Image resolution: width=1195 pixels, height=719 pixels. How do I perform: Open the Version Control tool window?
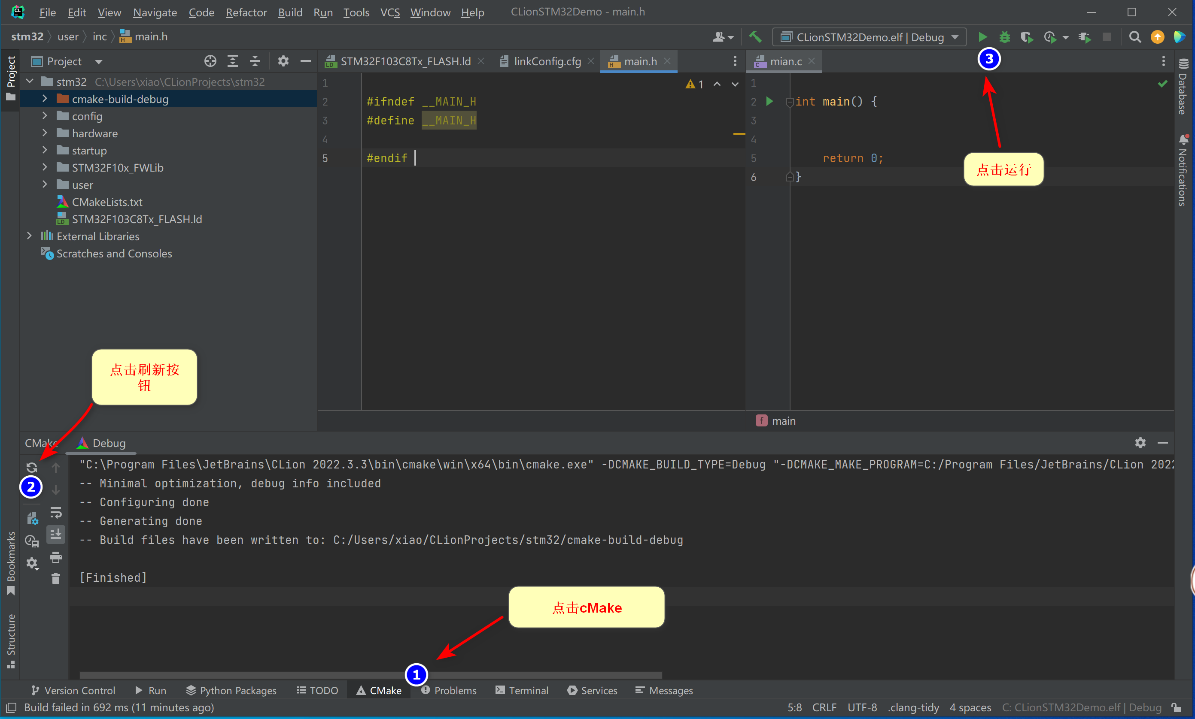coord(73,690)
